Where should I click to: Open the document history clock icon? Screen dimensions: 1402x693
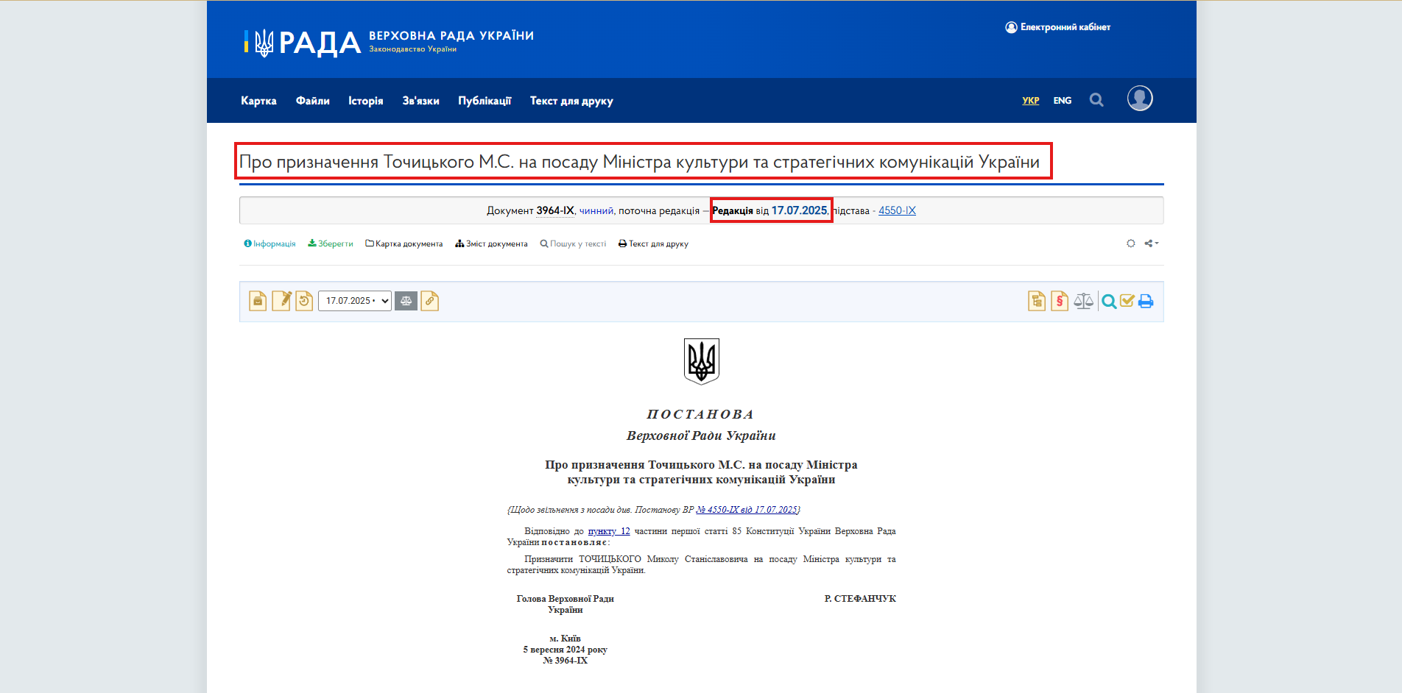click(x=304, y=301)
